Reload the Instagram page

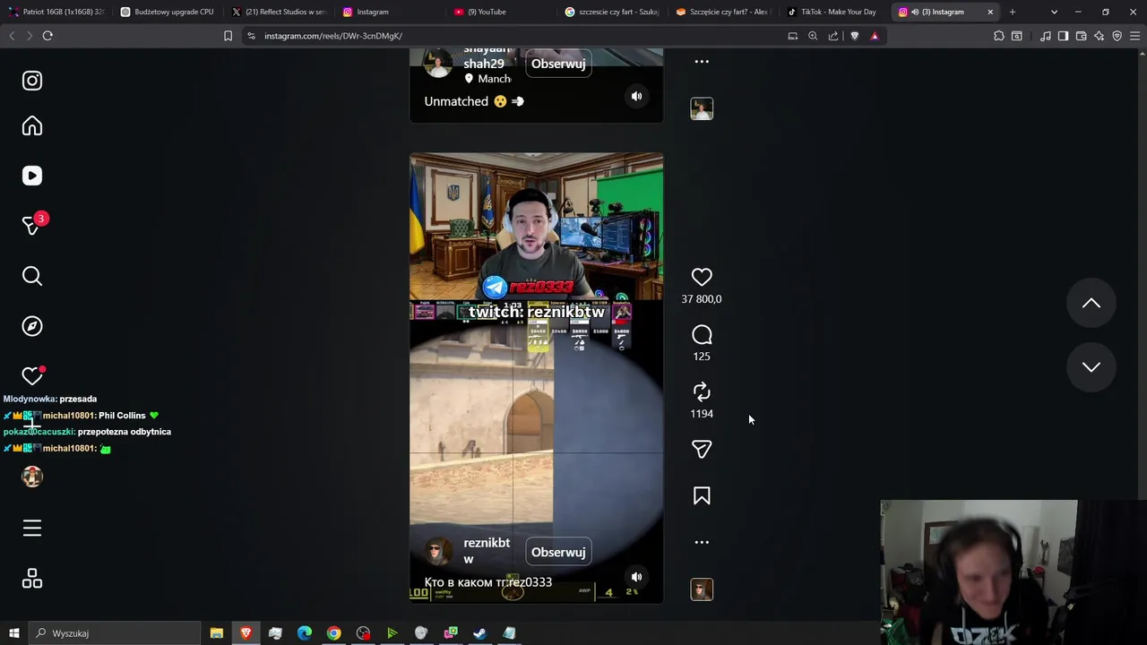pyautogui.click(x=47, y=36)
